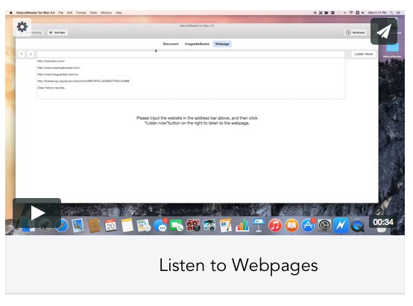This screenshot has height=306, width=413.
Task: Open the green FaceTime icon in dock
Action: (177, 226)
